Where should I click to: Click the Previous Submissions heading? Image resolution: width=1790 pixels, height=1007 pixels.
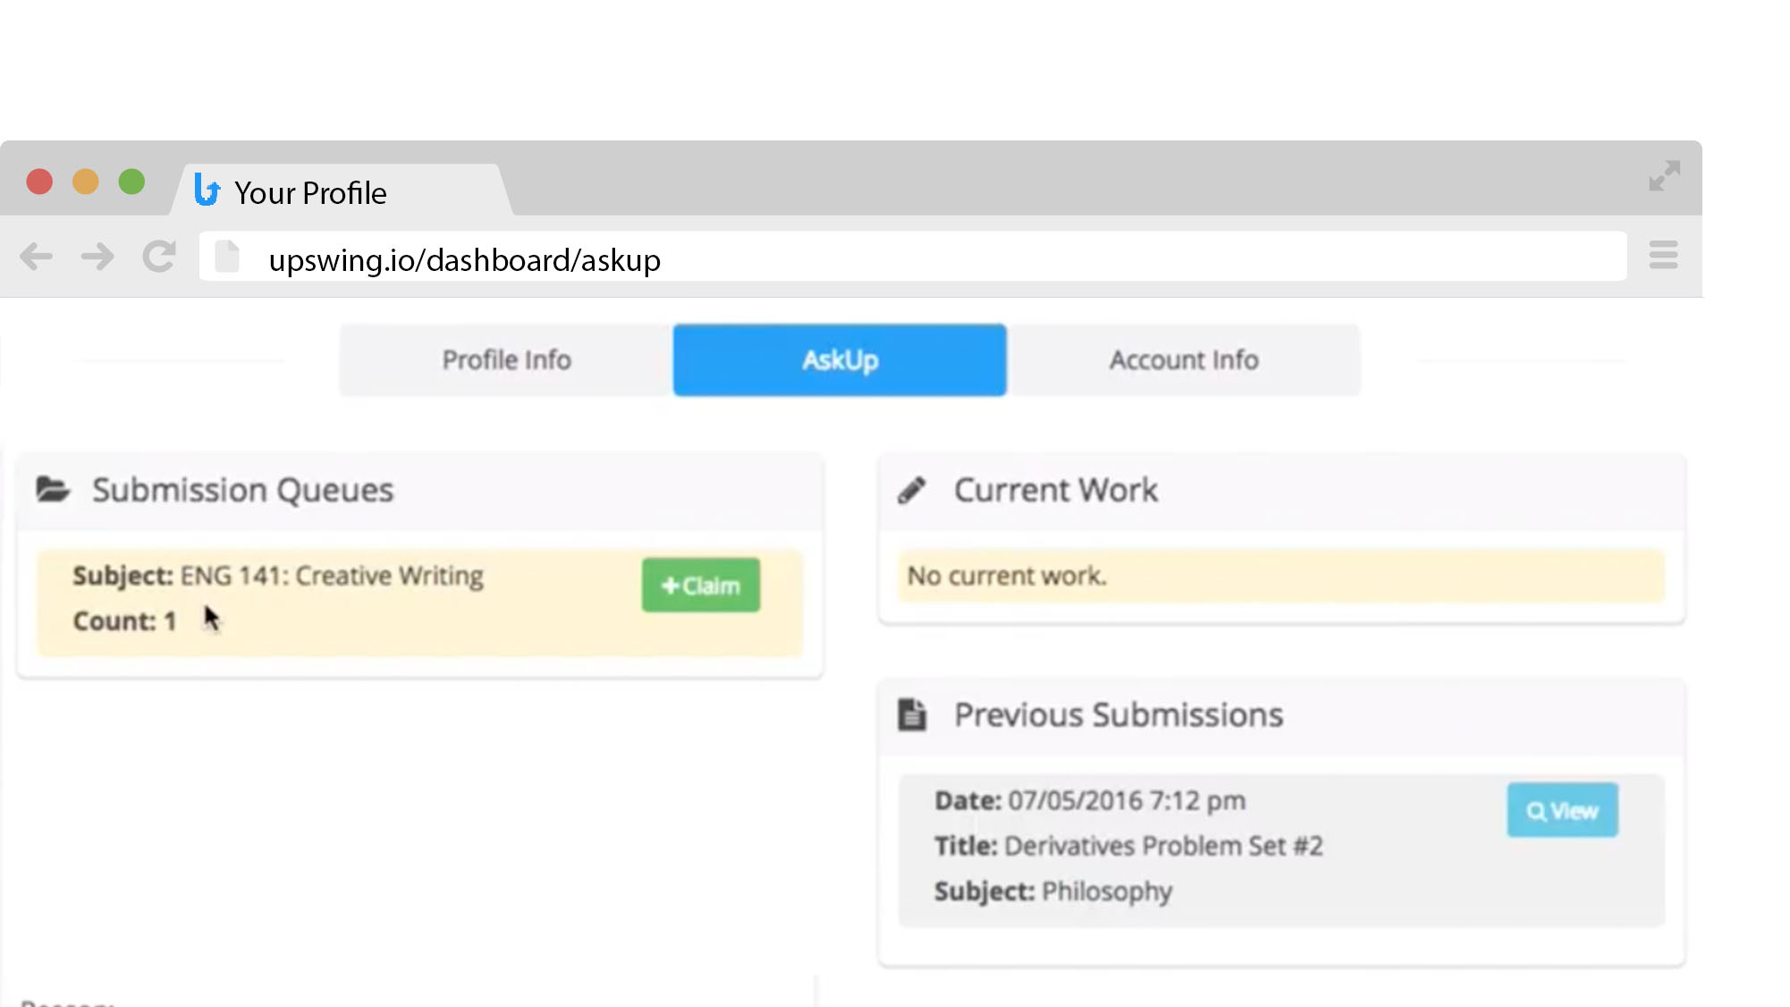1119,715
